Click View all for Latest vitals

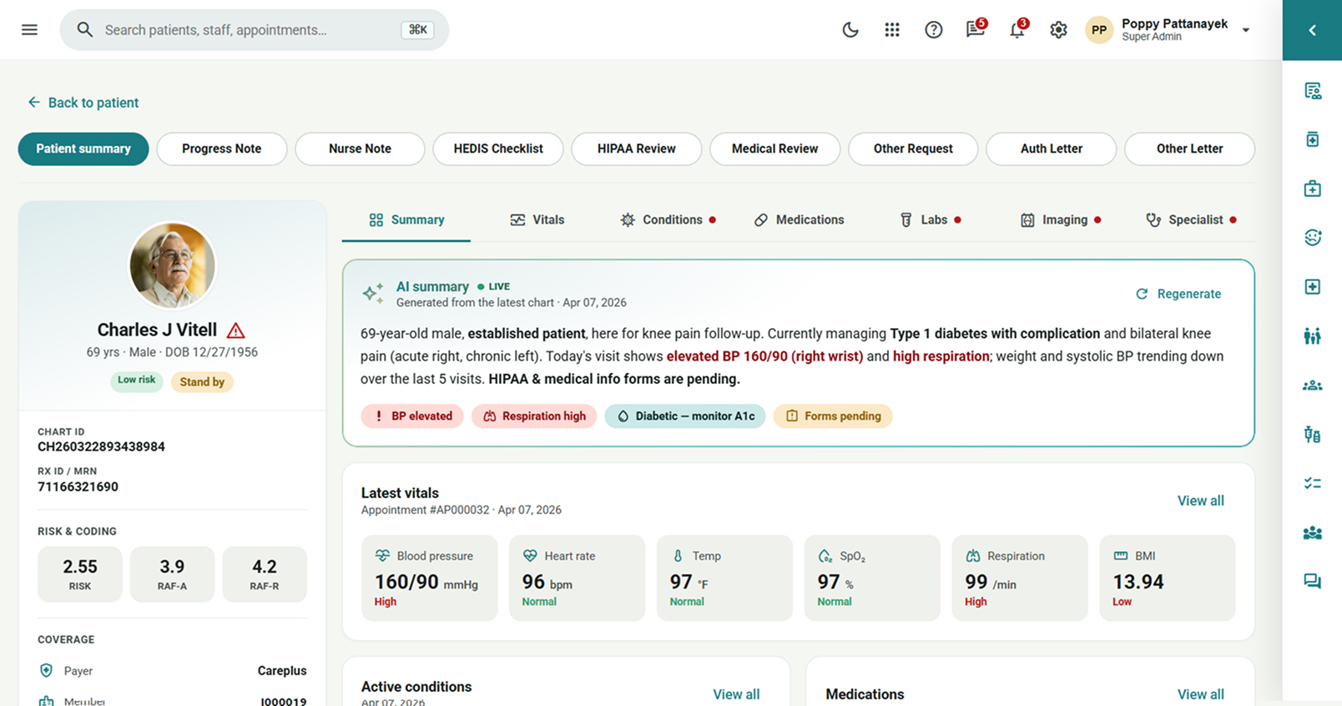click(x=1200, y=501)
